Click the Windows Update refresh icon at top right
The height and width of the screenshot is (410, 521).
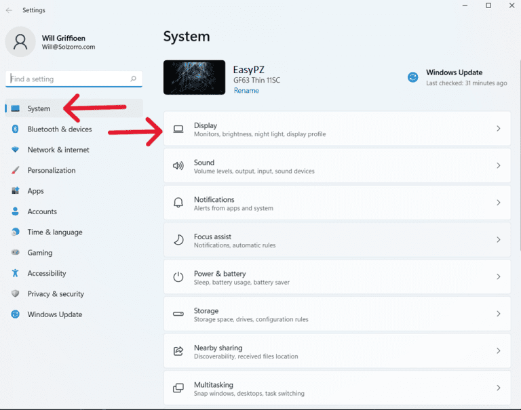(412, 77)
